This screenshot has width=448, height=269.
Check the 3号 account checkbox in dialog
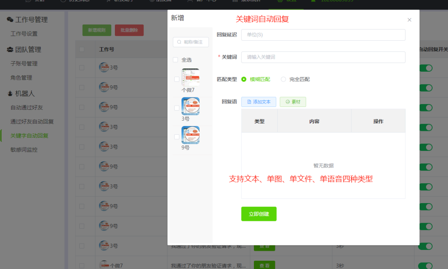(177, 108)
